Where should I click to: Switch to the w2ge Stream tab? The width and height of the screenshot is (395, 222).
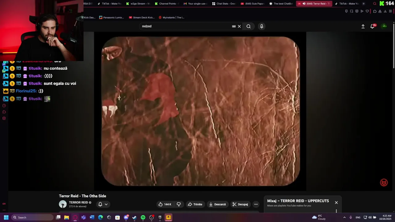[138, 4]
